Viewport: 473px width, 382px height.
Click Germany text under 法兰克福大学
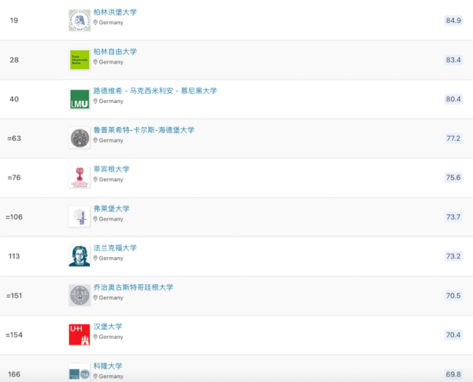click(x=111, y=259)
